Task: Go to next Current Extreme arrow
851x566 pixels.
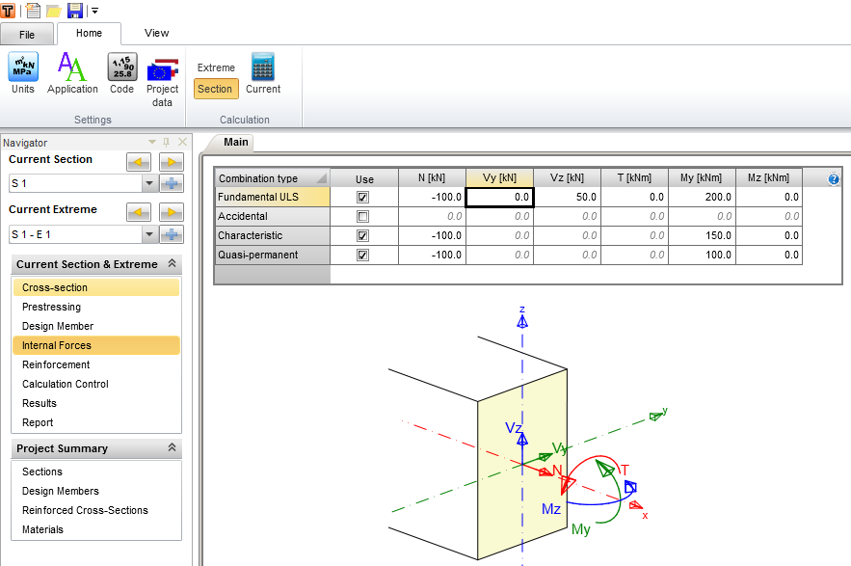Action: 172,212
